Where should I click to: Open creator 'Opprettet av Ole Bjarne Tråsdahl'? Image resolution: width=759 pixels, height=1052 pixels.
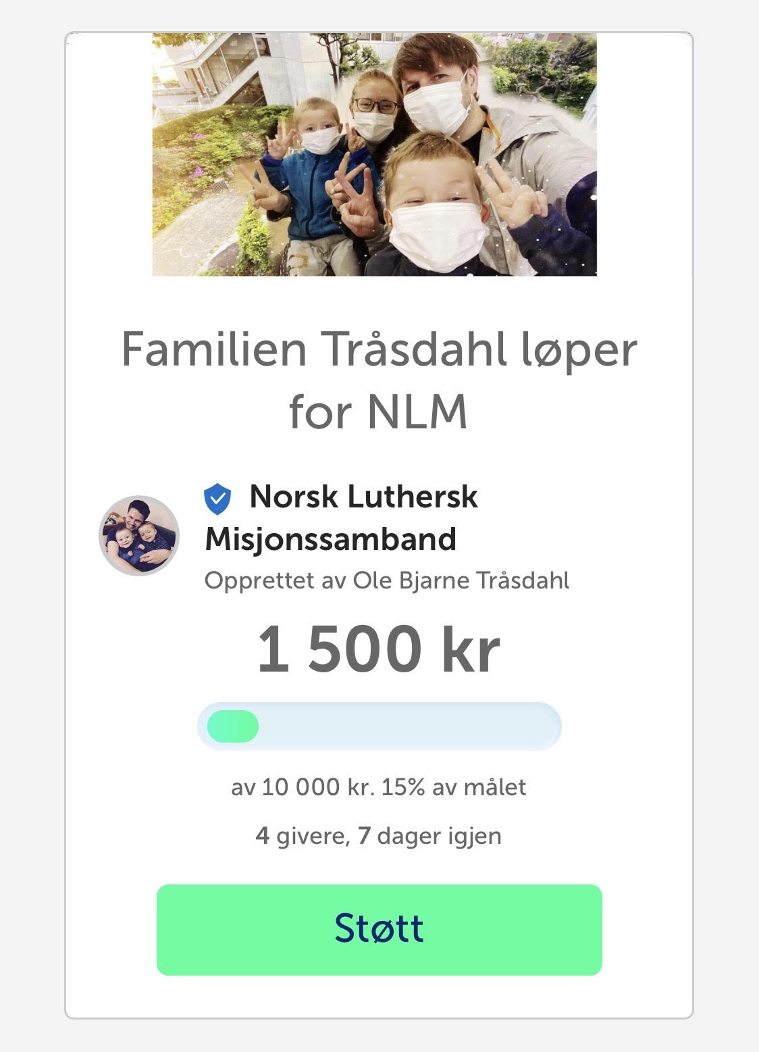coord(387,580)
